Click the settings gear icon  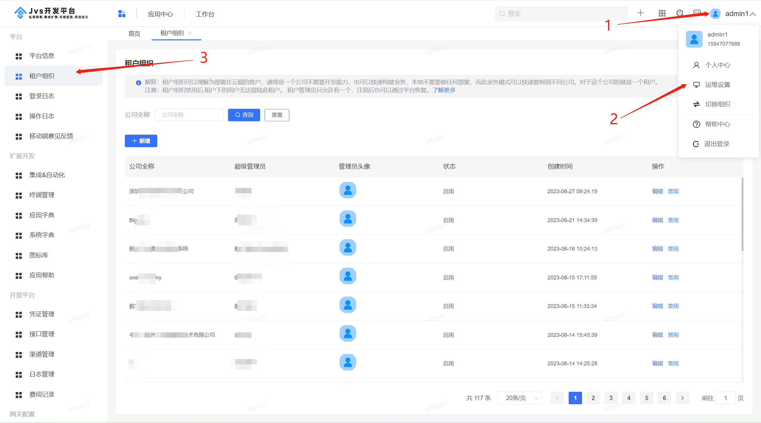680,13
